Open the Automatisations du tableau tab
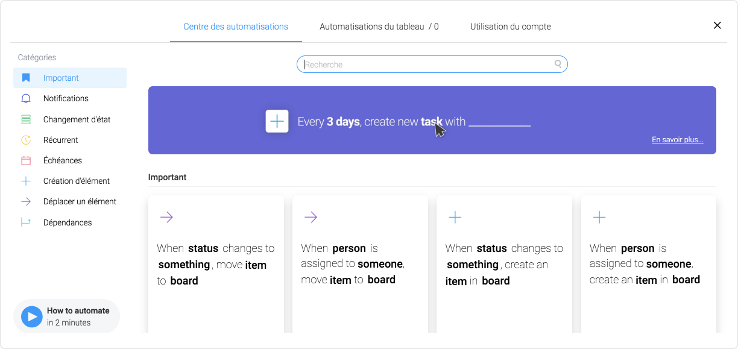Viewport: 738px width, 349px height. [379, 27]
